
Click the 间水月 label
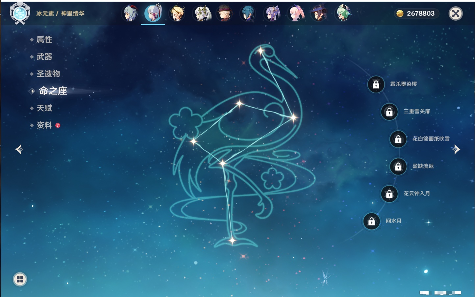(x=394, y=221)
